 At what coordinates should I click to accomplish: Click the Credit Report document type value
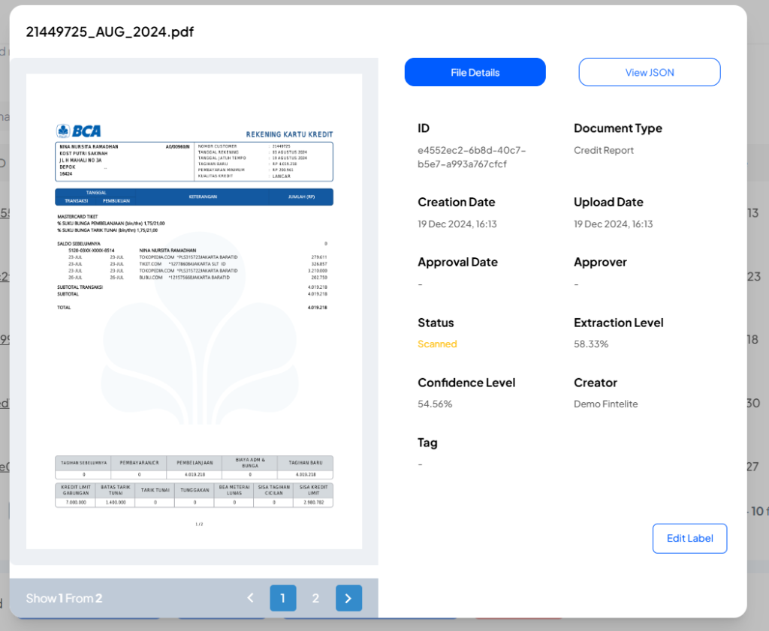coord(603,150)
